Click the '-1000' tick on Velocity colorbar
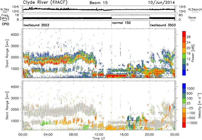Image resolution: width=202 pixels, height=140 pixels. point(192,123)
